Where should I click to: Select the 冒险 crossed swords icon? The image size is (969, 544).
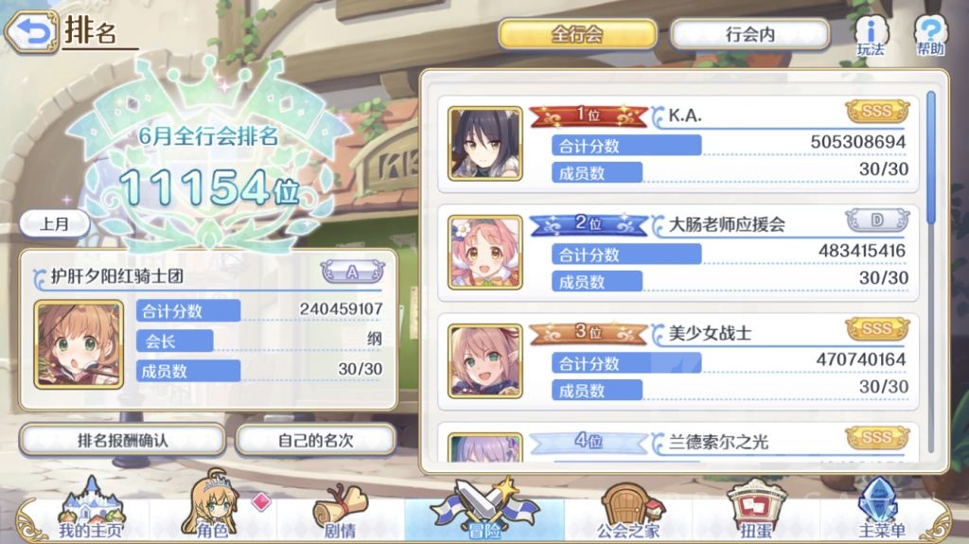(x=484, y=509)
